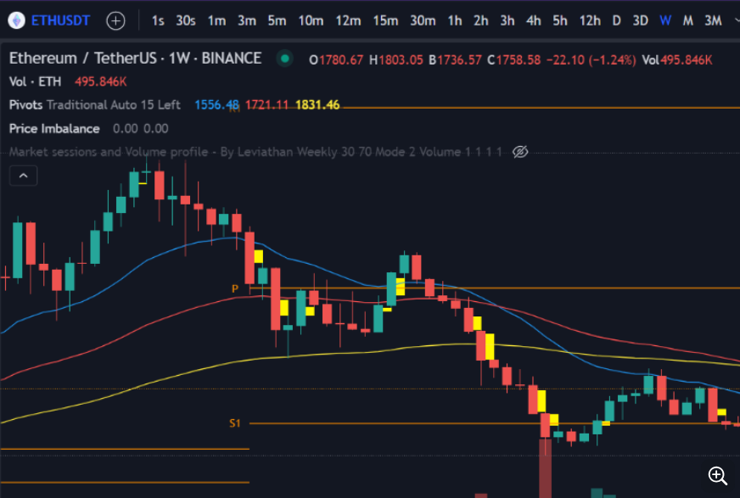Select the 5m timeframe interval
This screenshot has height=498, width=740.
click(277, 20)
